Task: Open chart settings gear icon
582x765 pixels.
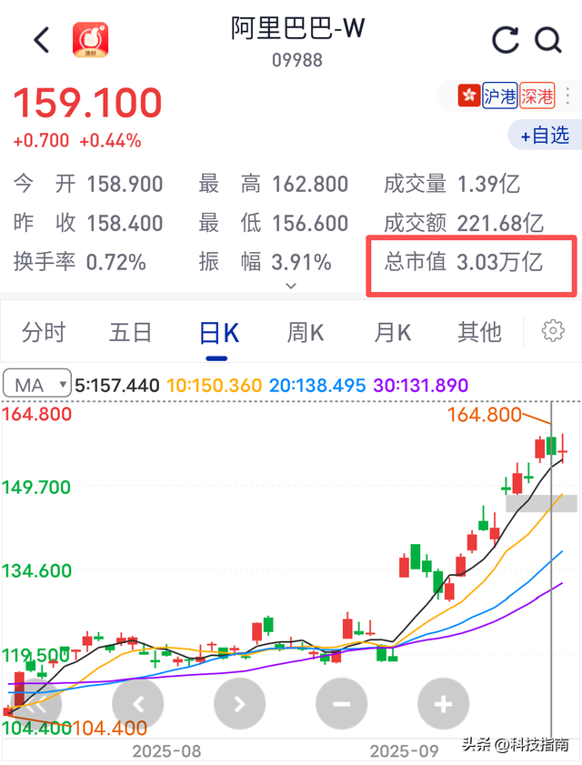Action: coord(553,331)
